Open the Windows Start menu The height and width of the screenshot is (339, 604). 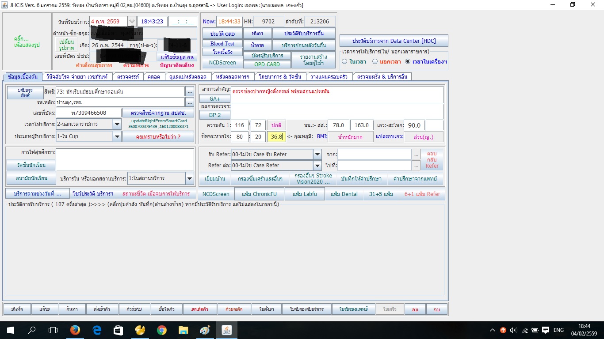[x=9, y=330]
